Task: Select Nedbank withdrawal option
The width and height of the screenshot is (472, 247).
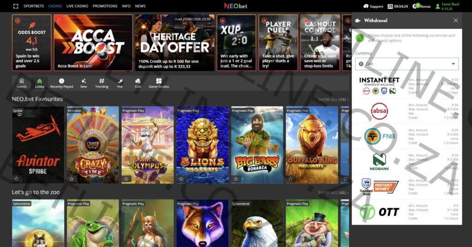Action: (x=407, y=162)
